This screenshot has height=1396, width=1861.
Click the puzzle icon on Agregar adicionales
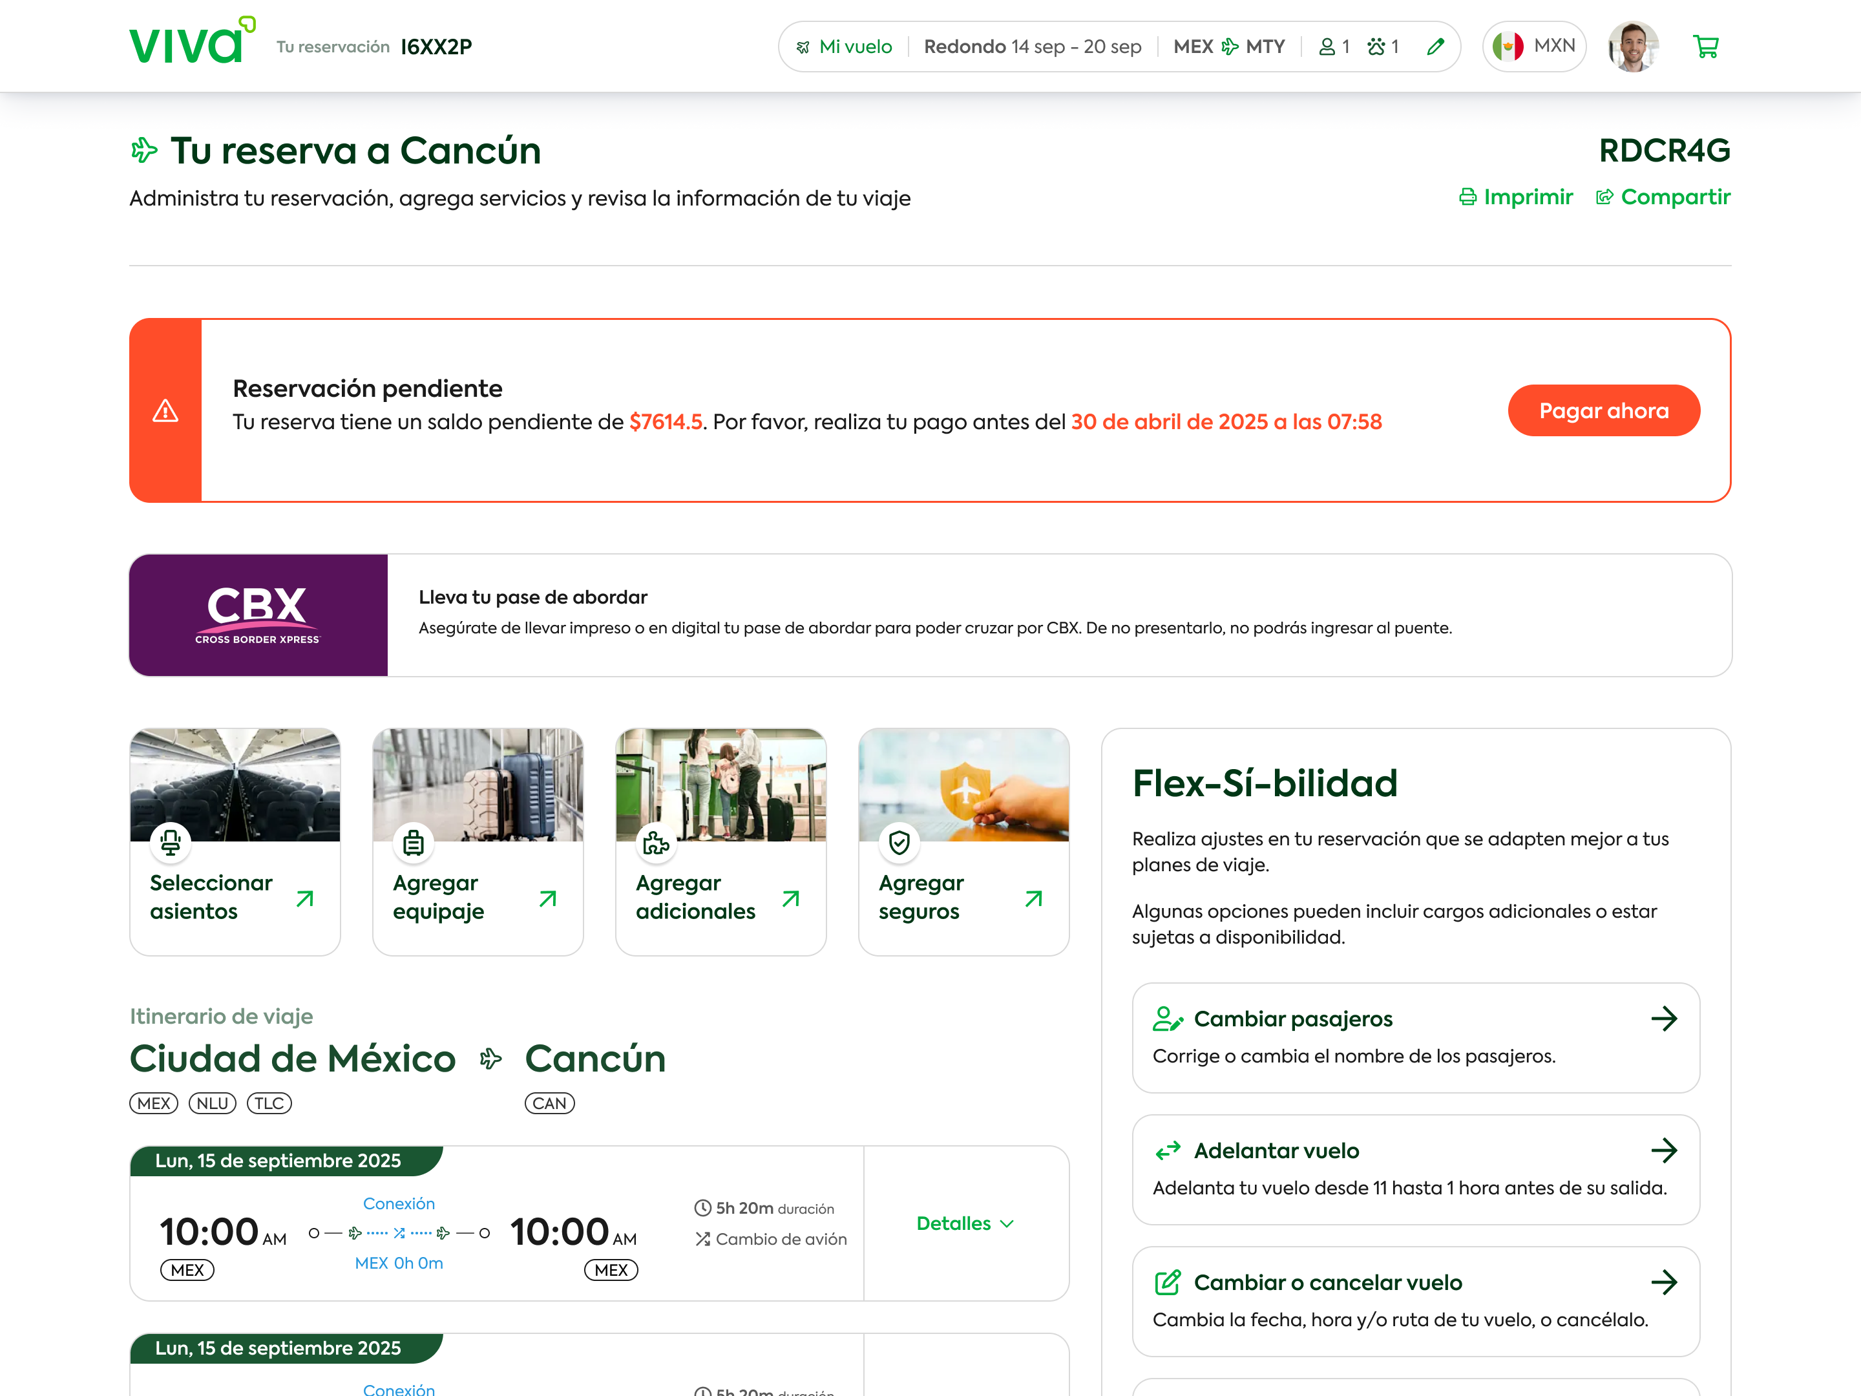click(x=657, y=841)
